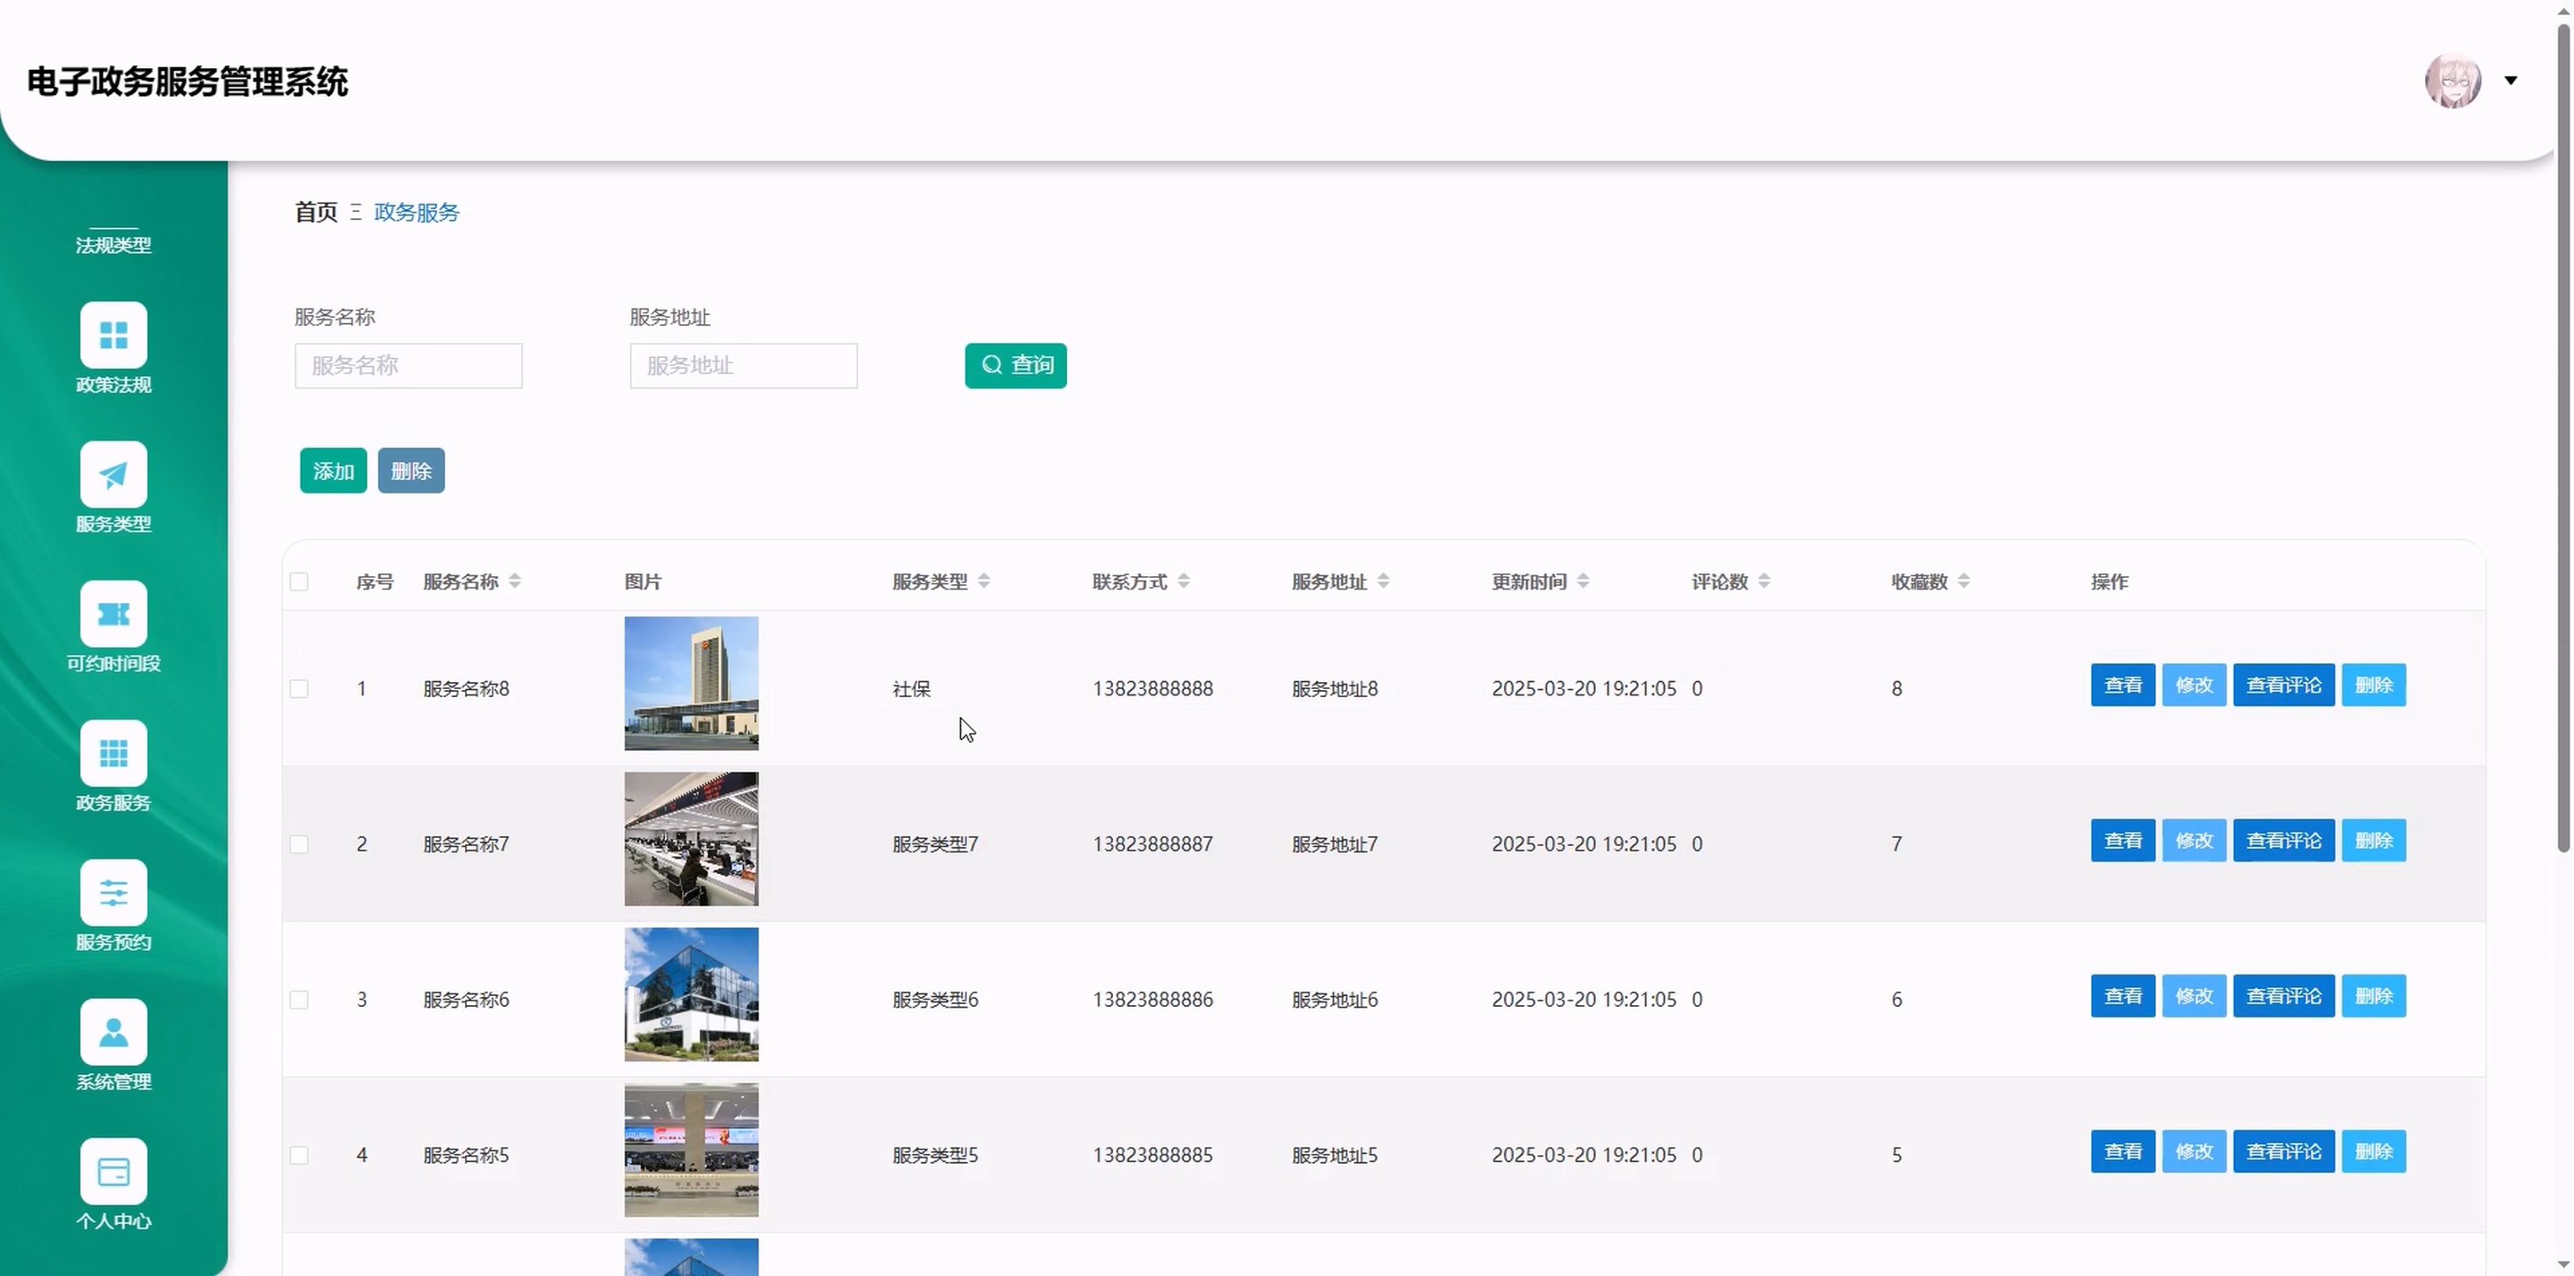Image resolution: width=2574 pixels, height=1276 pixels.
Task: Open the 服务预约 sliders icon
Action: point(113,892)
